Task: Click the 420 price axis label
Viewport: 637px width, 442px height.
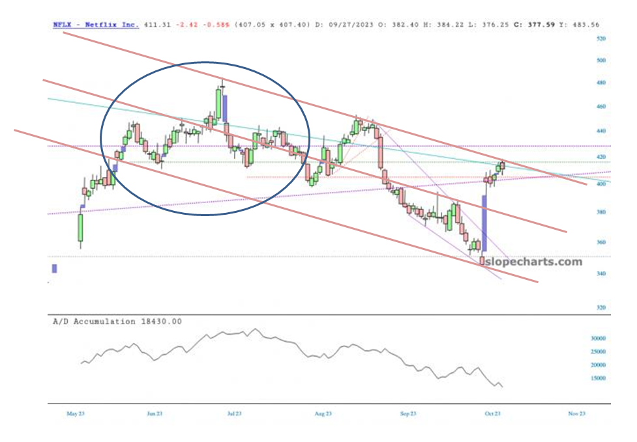Action: click(x=601, y=157)
